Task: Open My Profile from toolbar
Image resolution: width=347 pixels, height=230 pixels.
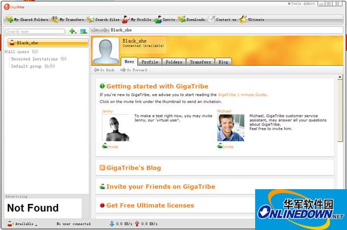Action: pos(137,19)
